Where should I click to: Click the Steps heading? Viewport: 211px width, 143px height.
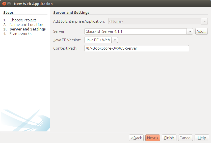pyautogui.click(x=8, y=13)
